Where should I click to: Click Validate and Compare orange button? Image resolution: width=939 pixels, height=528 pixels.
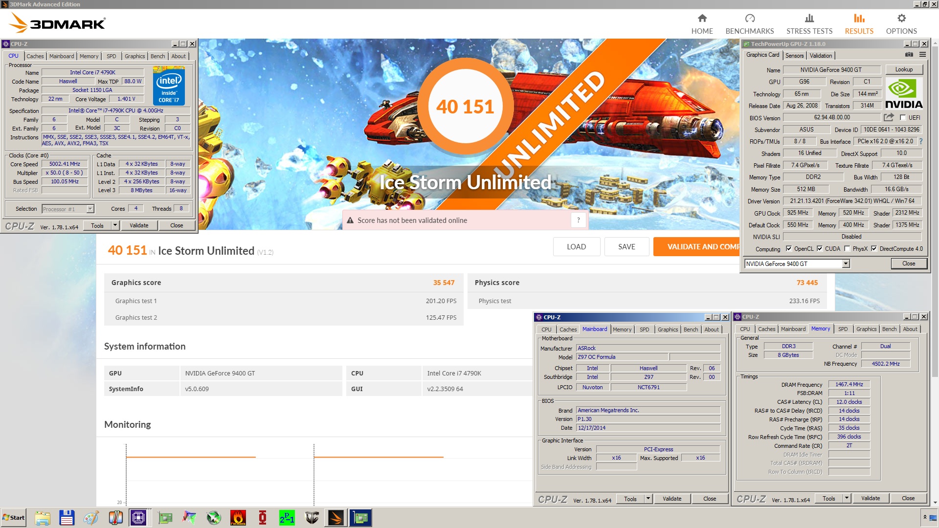696,247
